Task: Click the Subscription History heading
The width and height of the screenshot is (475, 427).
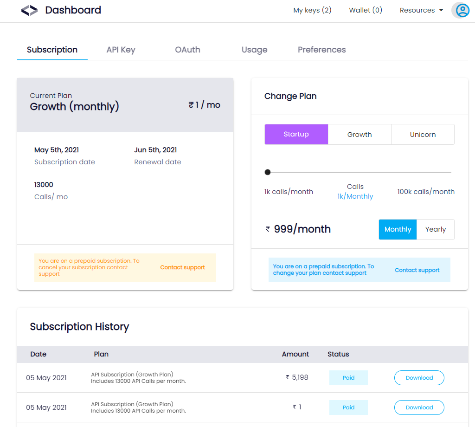Action: (x=79, y=327)
